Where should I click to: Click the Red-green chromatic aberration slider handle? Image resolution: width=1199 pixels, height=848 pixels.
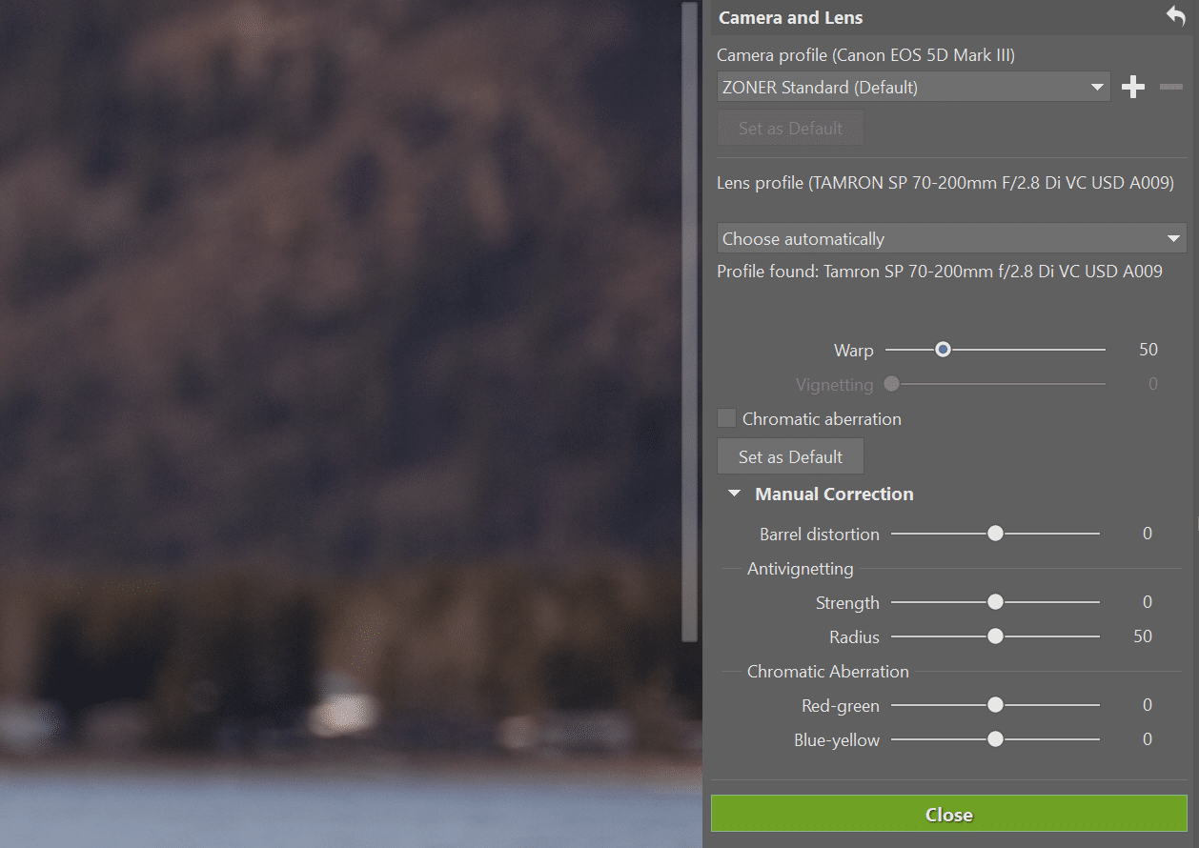pos(995,705)
